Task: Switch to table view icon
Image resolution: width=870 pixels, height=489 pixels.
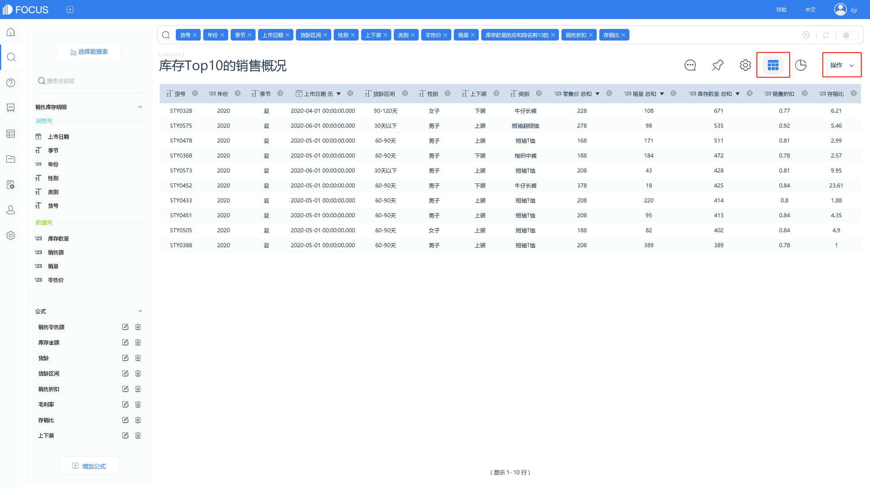Action: tap(773, 65)
